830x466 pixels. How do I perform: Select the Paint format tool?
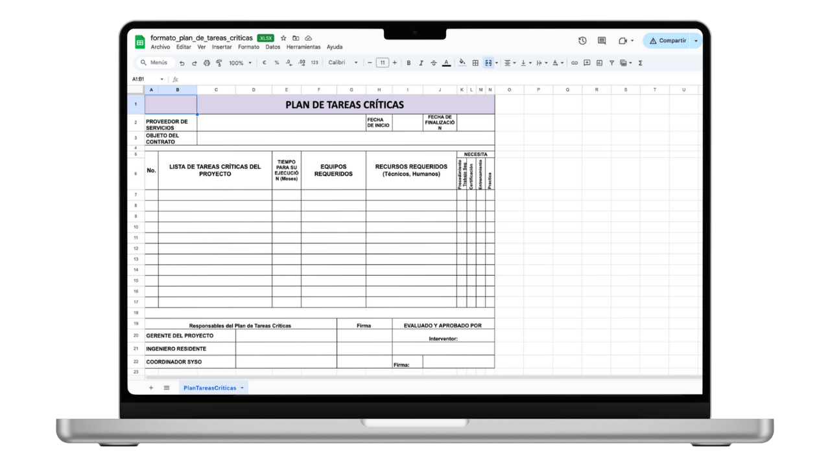click(x=219, y=63)
